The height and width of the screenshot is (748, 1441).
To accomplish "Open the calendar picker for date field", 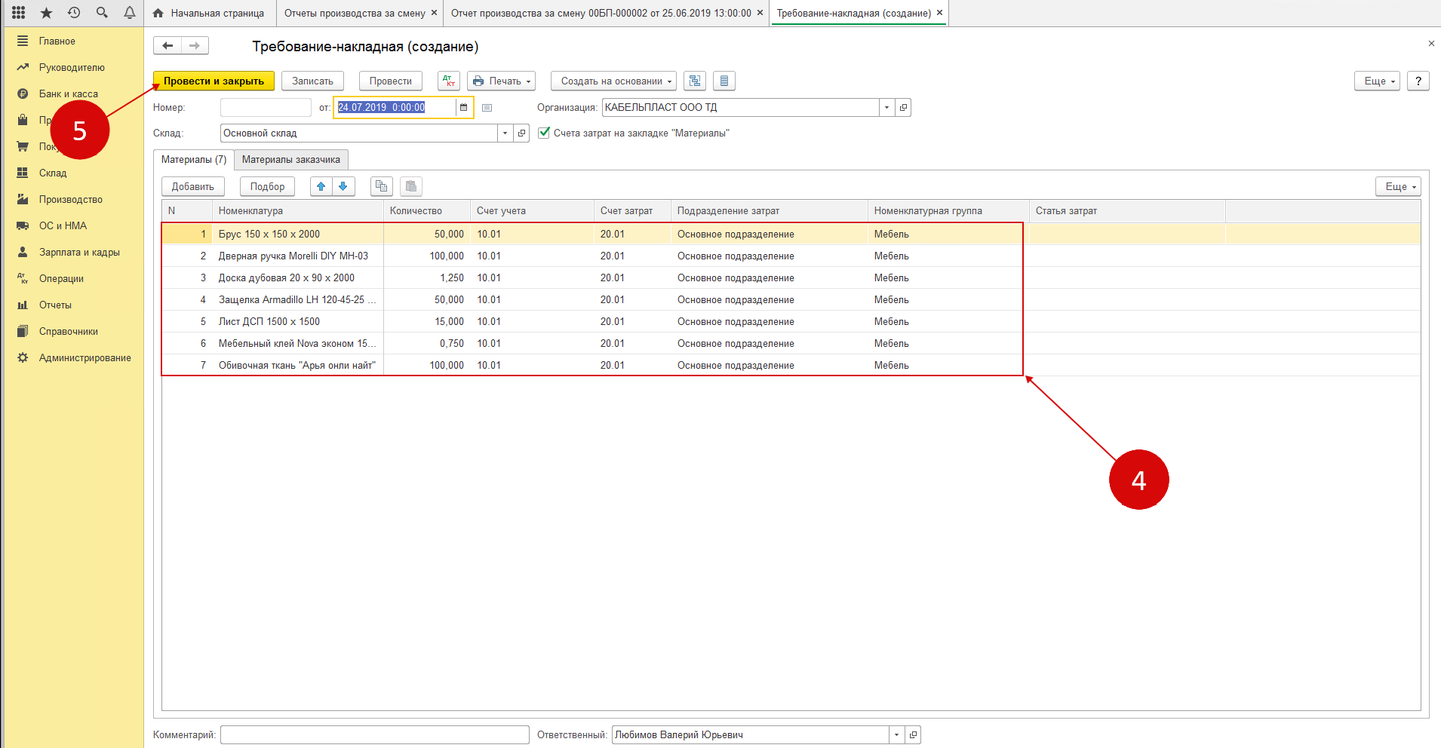I will pos(463,107).
